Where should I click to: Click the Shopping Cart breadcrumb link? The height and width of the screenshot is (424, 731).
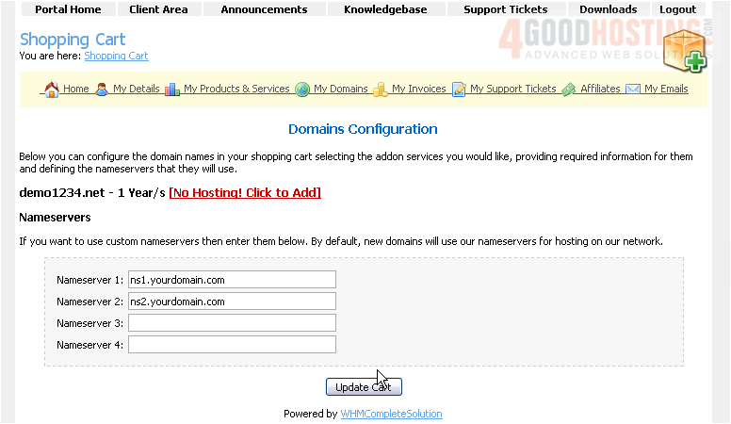click(116, 56)
